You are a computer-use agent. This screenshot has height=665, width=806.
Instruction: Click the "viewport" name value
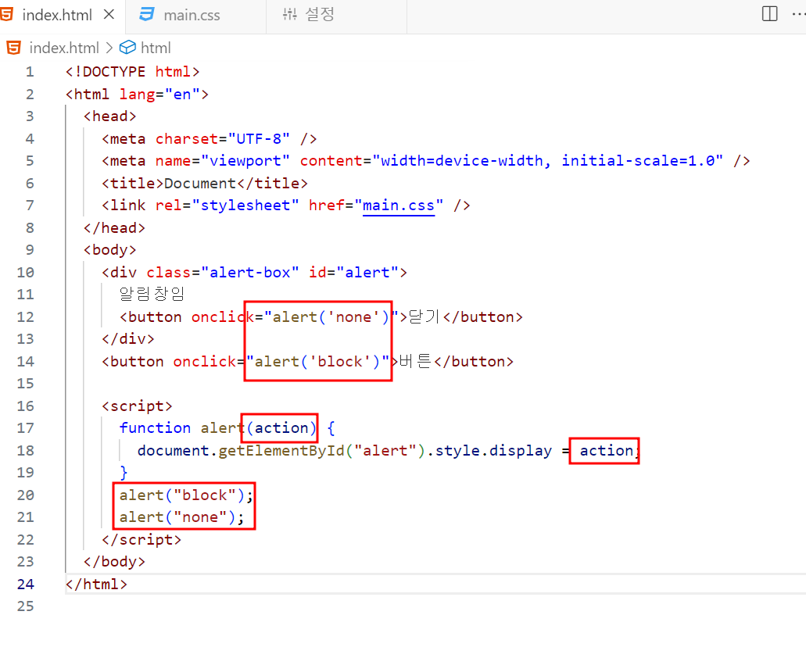tap(245, 161)
